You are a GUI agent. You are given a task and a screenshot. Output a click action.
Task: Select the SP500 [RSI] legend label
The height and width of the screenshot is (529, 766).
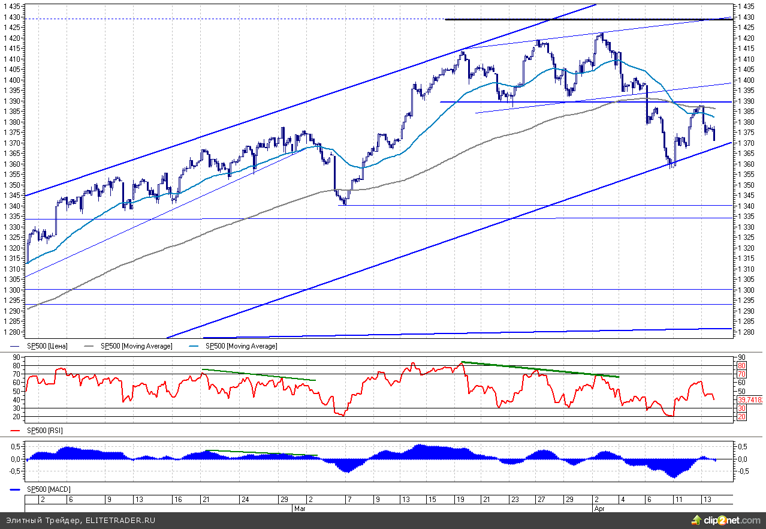[45, 431]
